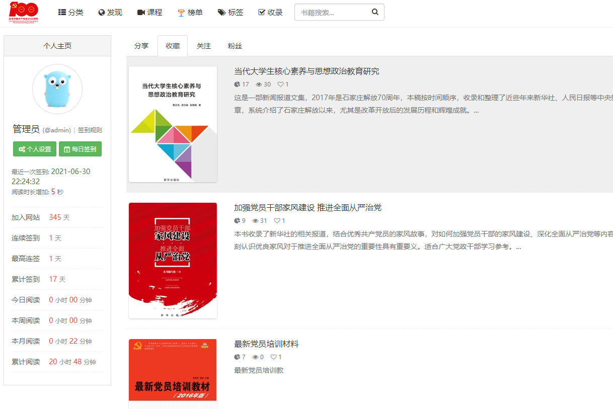The image size is (613, 409).
Task: Open title 最新党员培训材料
Action: (266, 344)
